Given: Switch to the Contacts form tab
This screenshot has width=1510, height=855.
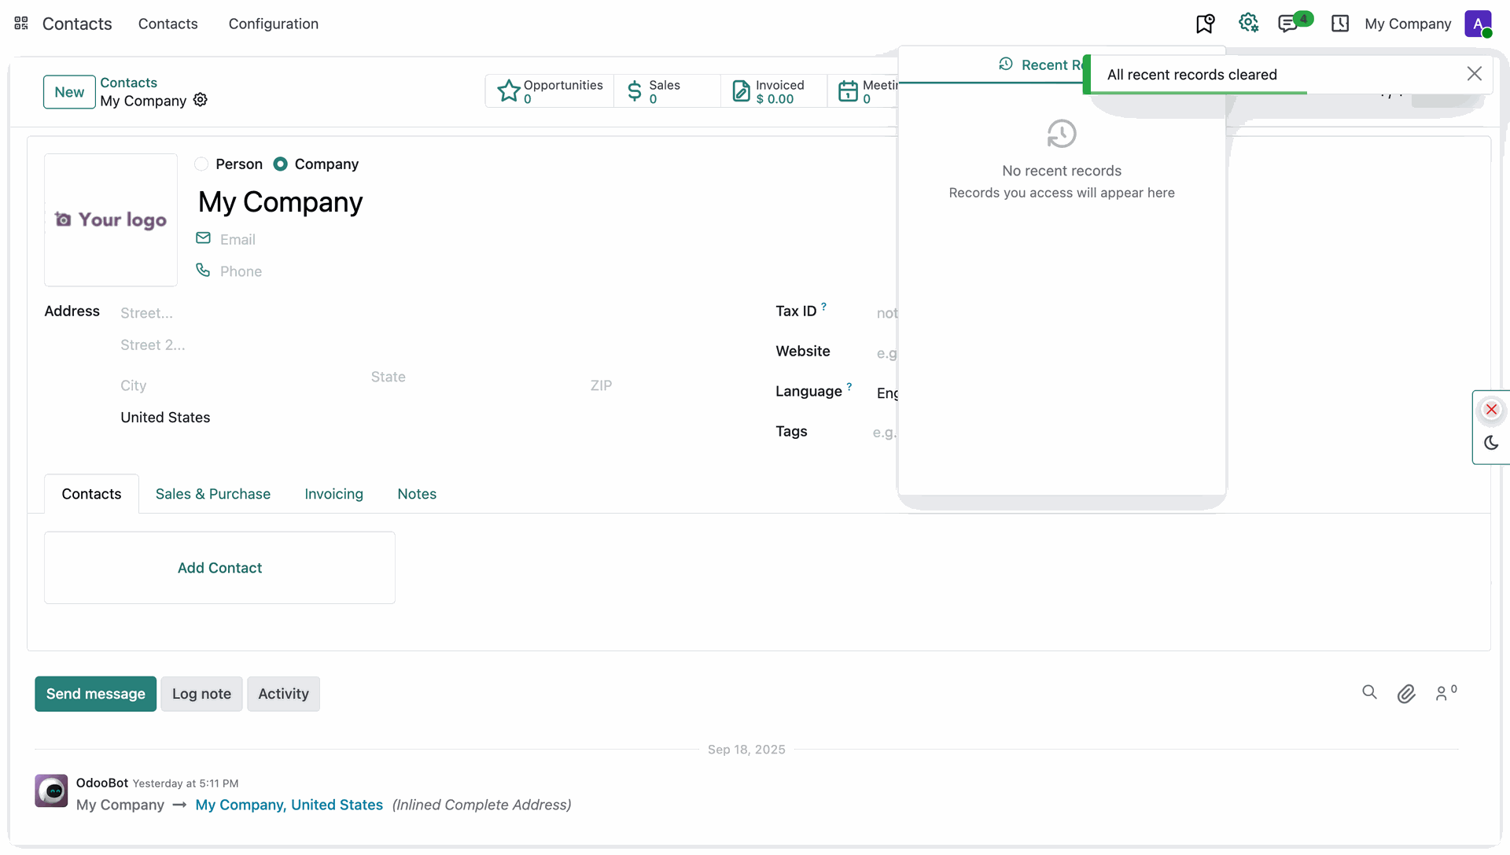Looking at the screenshot, I should [91, 494].
